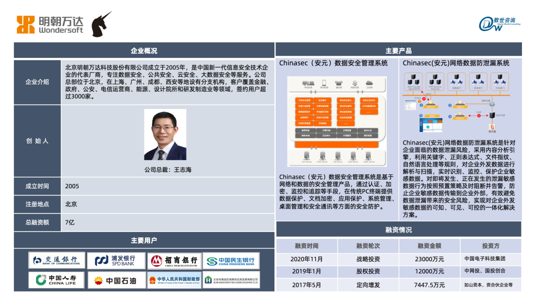Click the 2017年5月 financing date cell

pos(306,284)
